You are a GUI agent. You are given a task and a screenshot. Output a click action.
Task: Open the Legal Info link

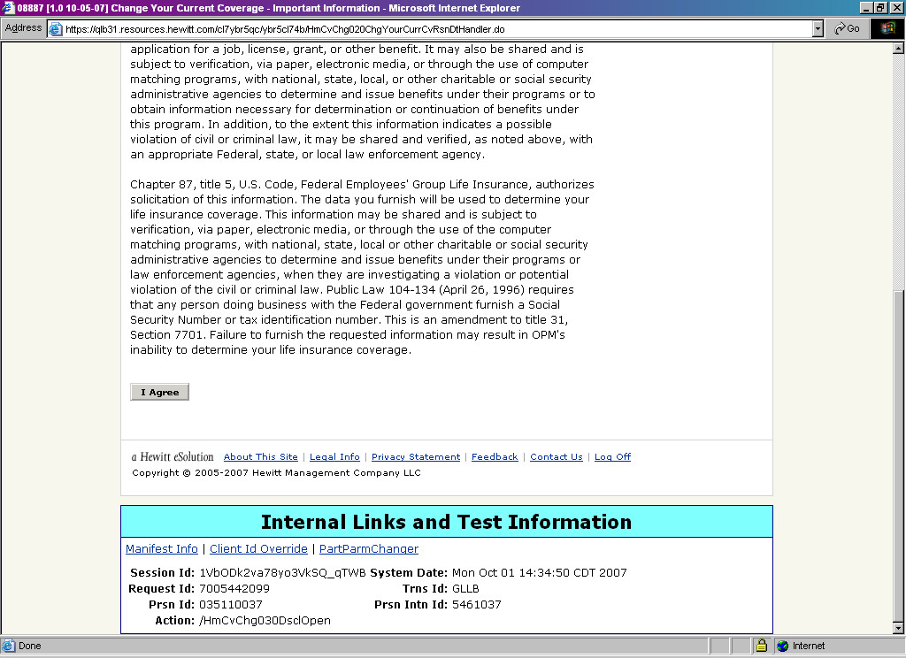[334, 457]
